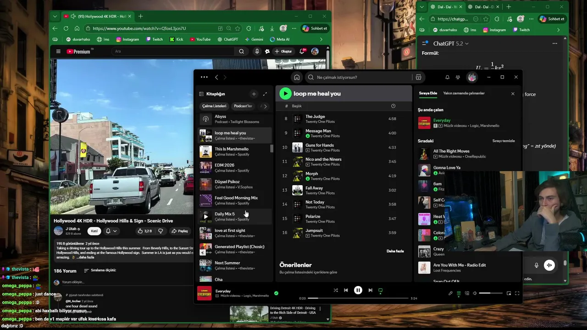Open Spotify profile avatar menu
This screenshot has height=330, width=587.
[x=472, y=77]
